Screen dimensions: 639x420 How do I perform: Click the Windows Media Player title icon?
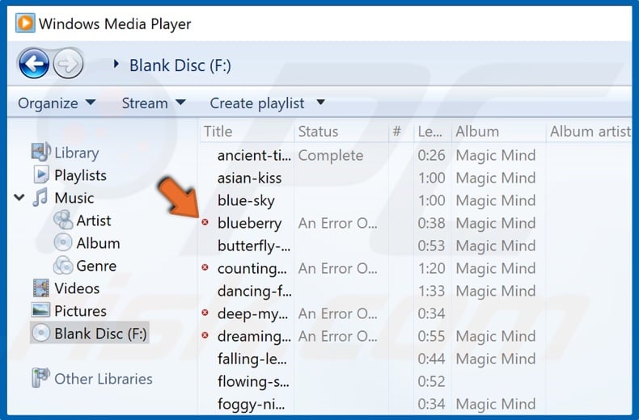click(25, 23)
